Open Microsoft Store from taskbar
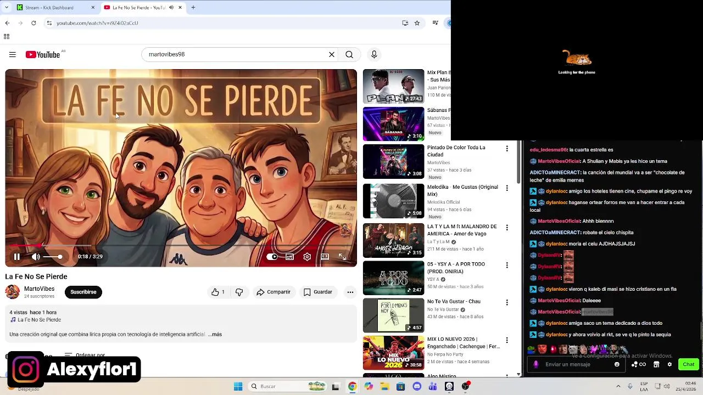The height and width of the screenshot is (395, 703). (x=400, y=386)
